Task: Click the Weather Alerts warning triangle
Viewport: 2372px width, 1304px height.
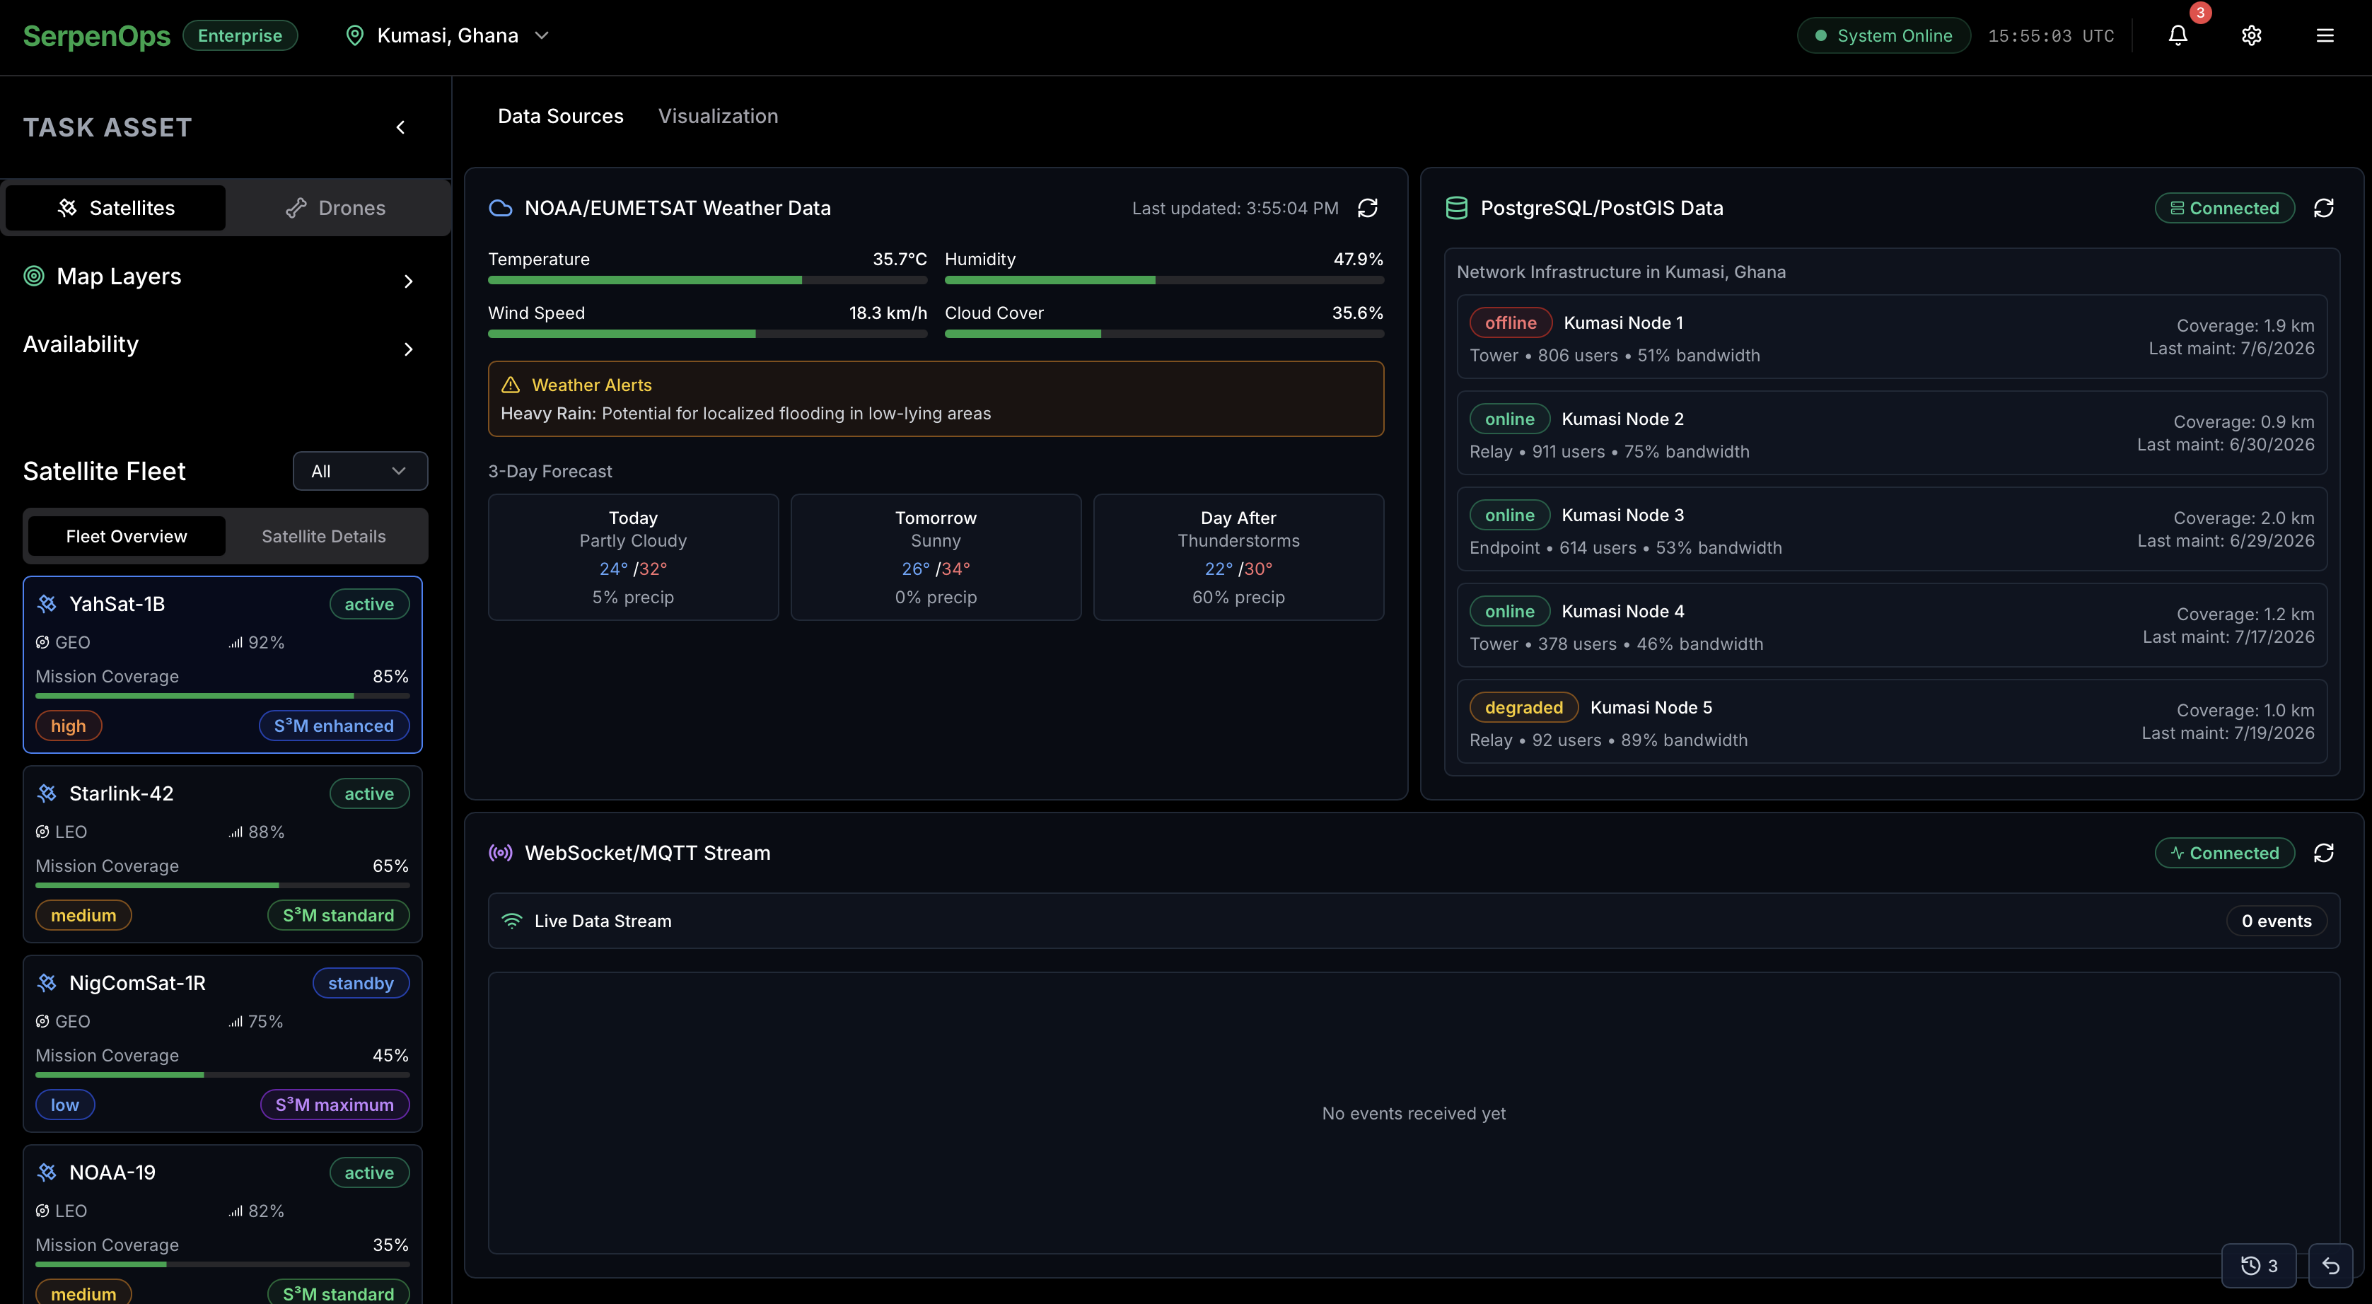Action: point(511,385)
